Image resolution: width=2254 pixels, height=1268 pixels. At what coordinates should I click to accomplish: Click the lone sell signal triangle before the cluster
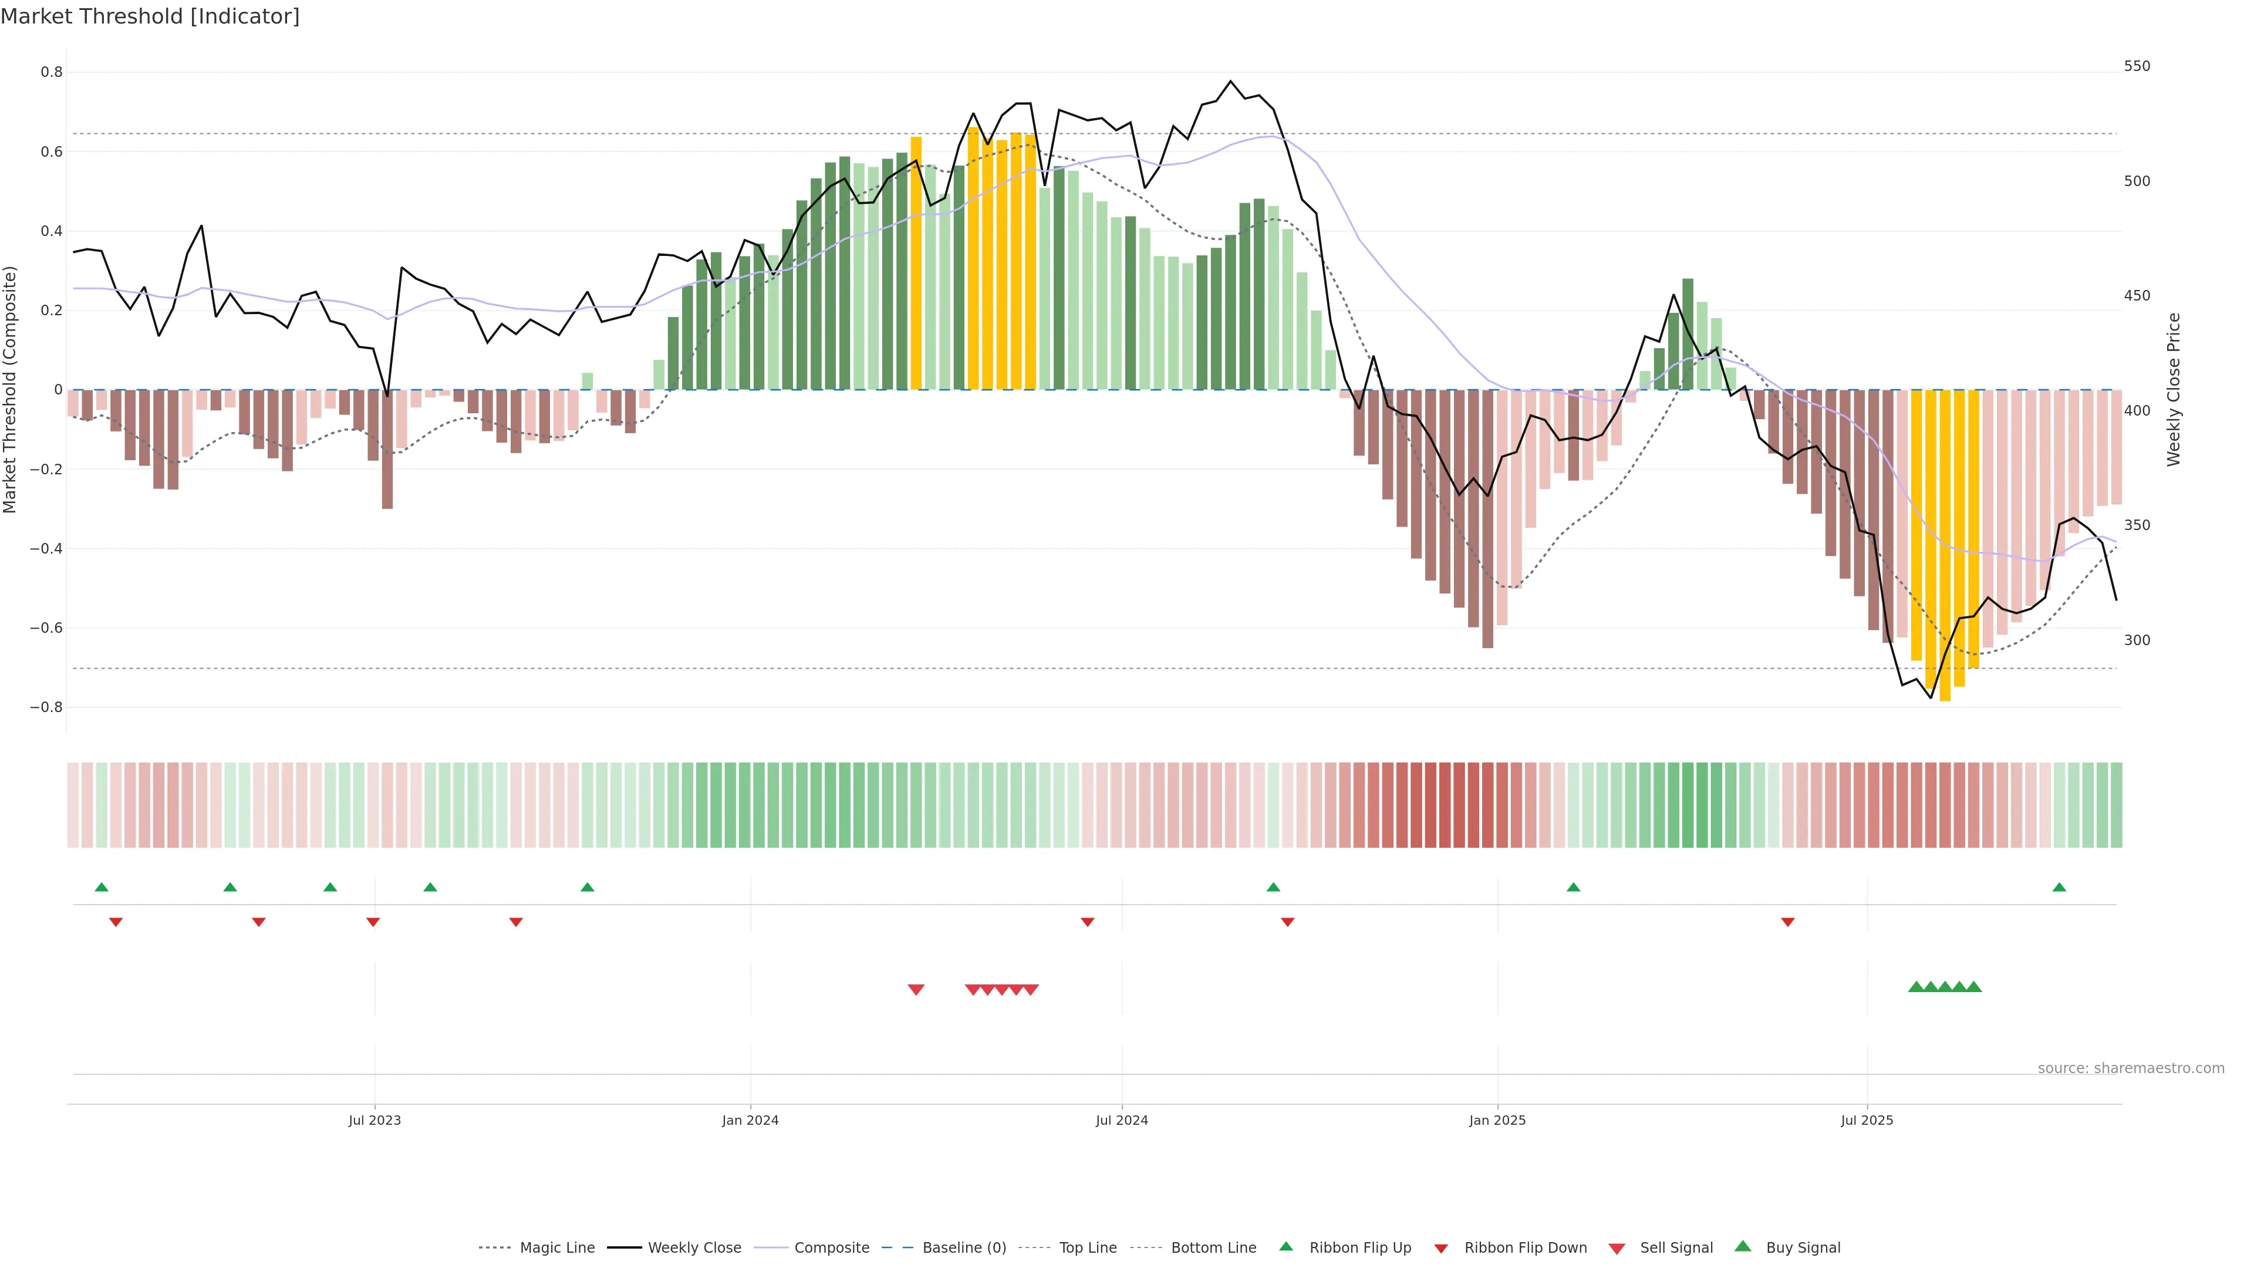pos(916,990)
